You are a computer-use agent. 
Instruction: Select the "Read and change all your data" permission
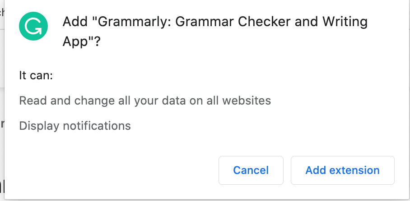coord(145,101)
